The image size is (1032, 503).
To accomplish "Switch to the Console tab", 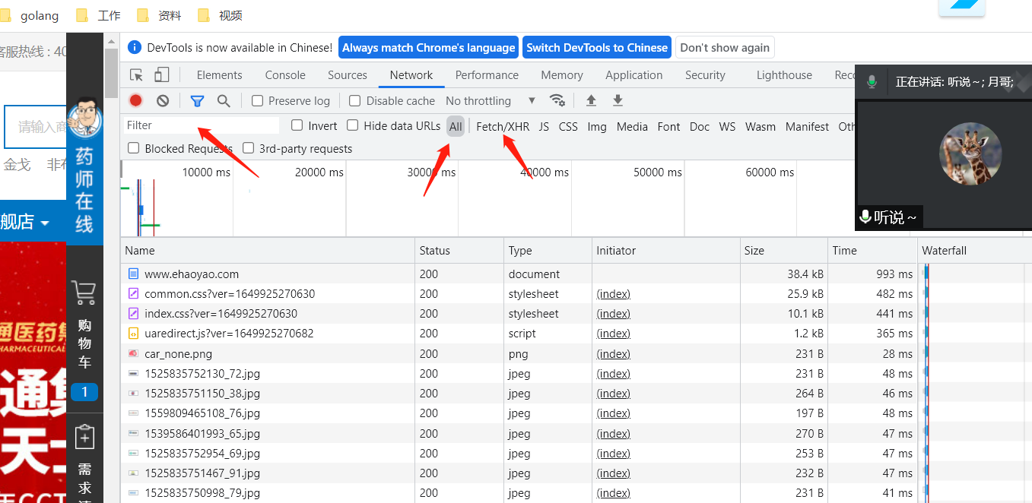I will (x=285, y=74).
